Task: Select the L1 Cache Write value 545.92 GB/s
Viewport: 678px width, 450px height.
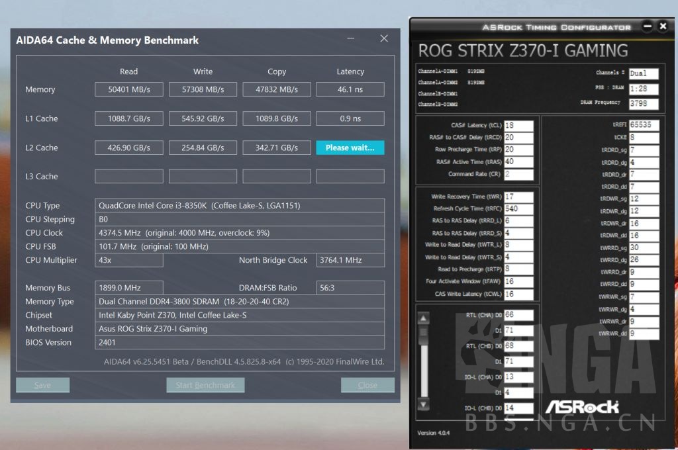Action: pos(203,118)
